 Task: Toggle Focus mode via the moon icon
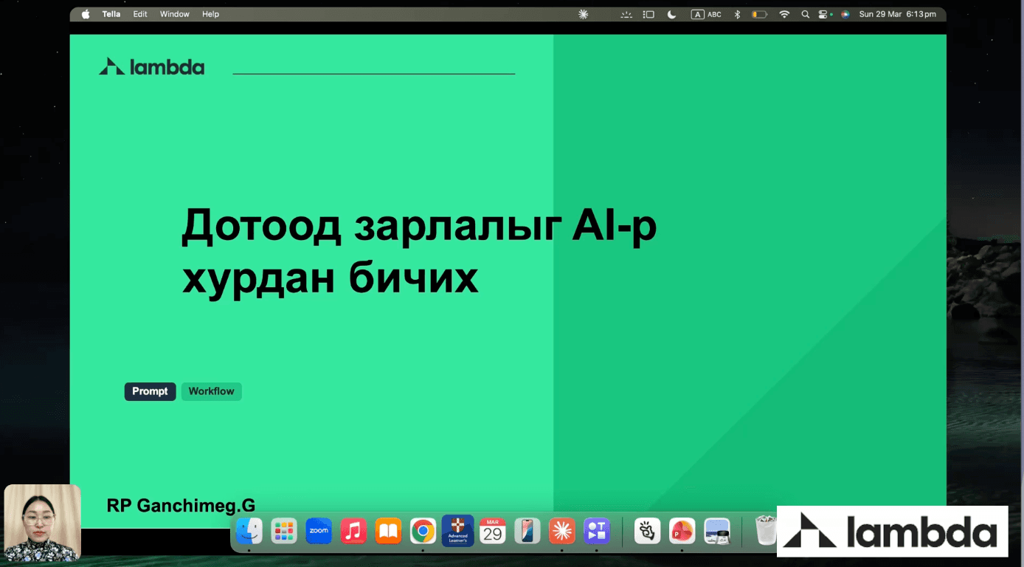coord(671,13)
